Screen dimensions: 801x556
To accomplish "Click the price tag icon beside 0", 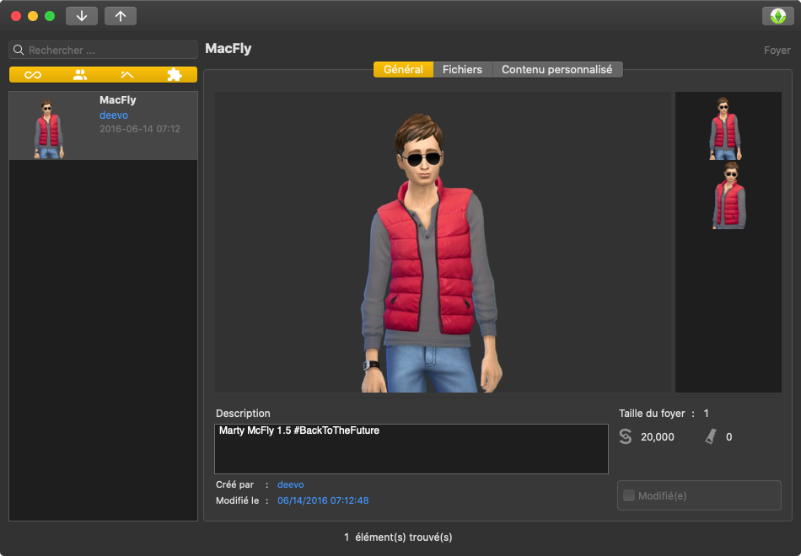I will coord(710,436).
